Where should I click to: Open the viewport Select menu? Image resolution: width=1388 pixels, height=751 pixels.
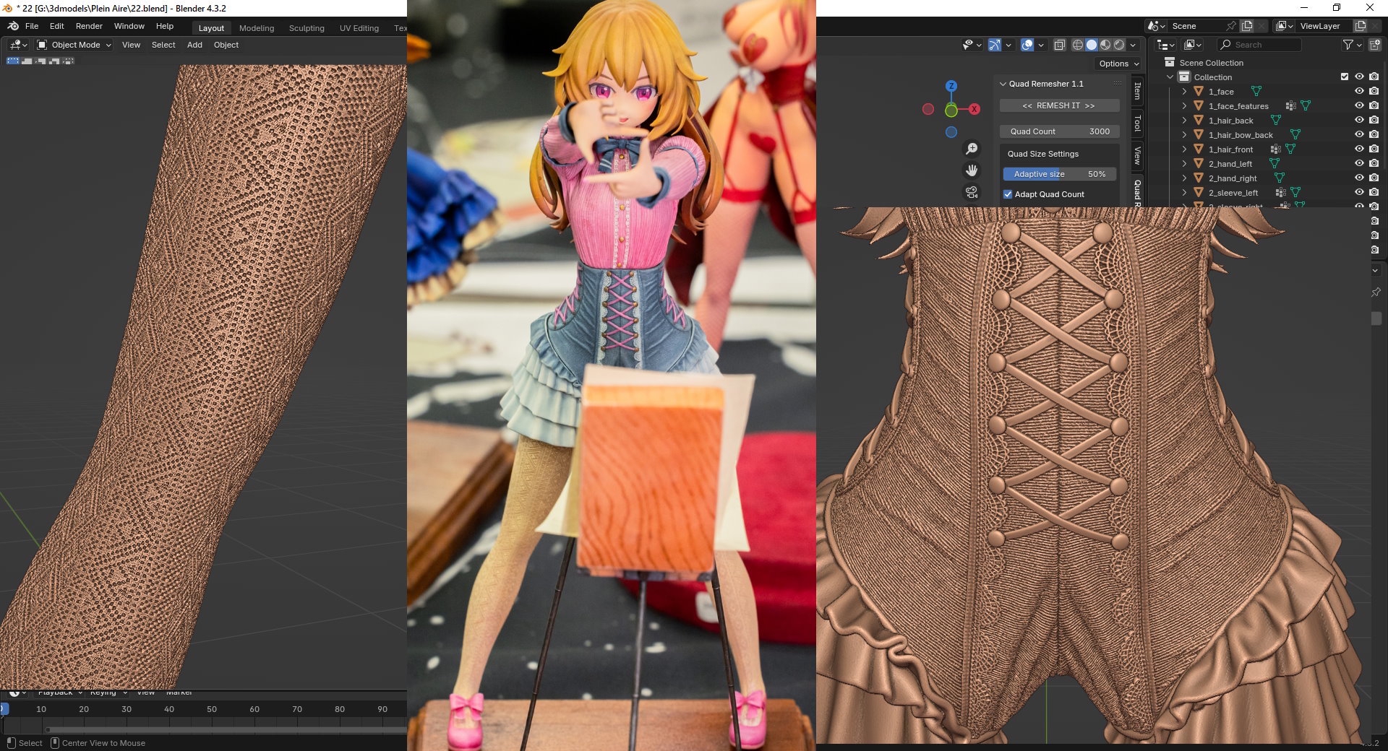point(163,45)
